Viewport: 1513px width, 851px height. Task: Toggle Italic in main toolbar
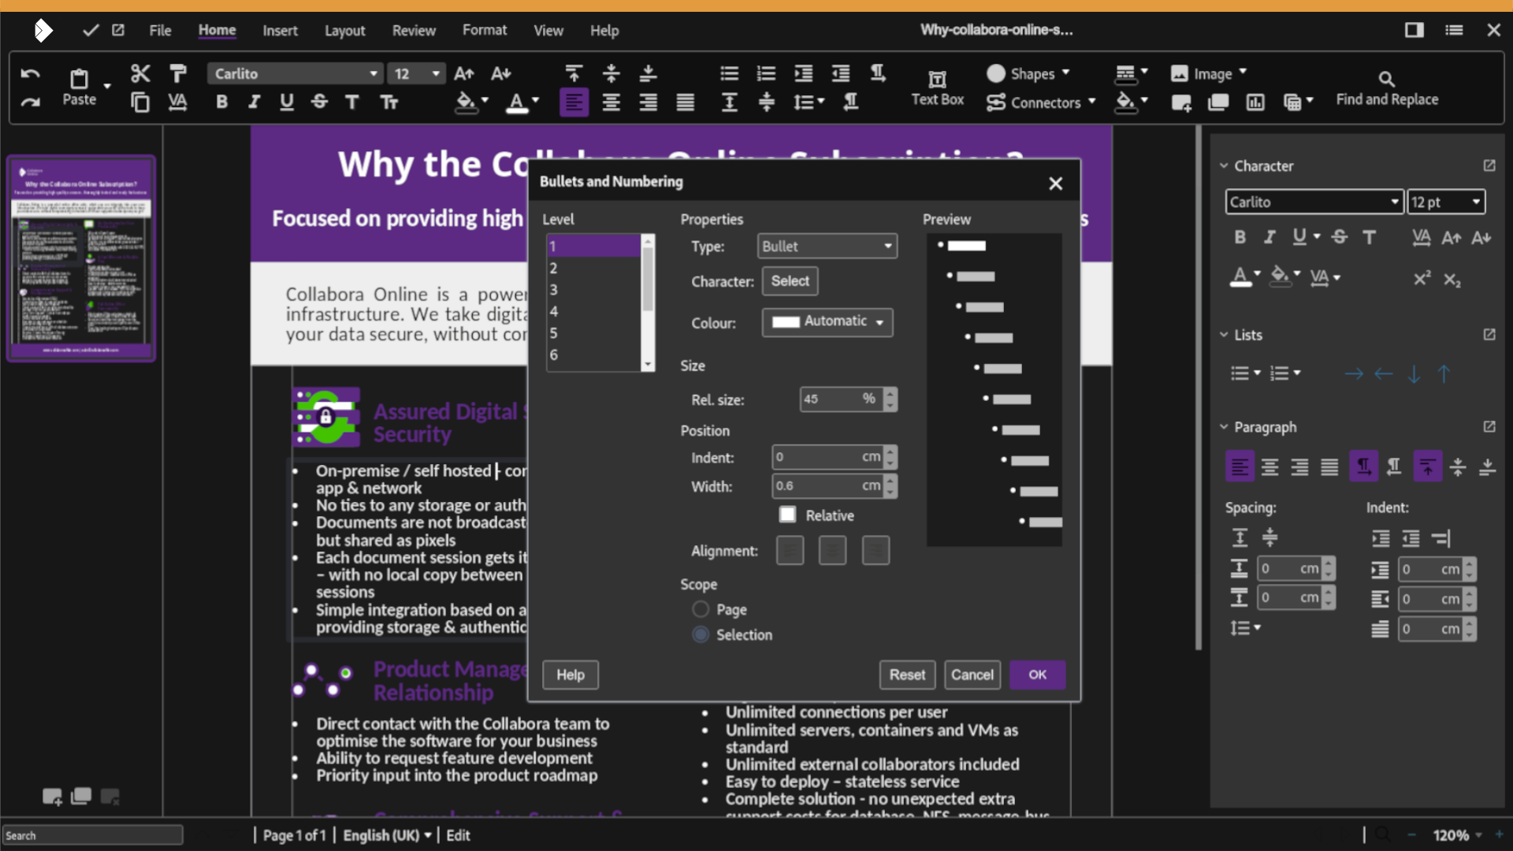(x=254, y=102)
